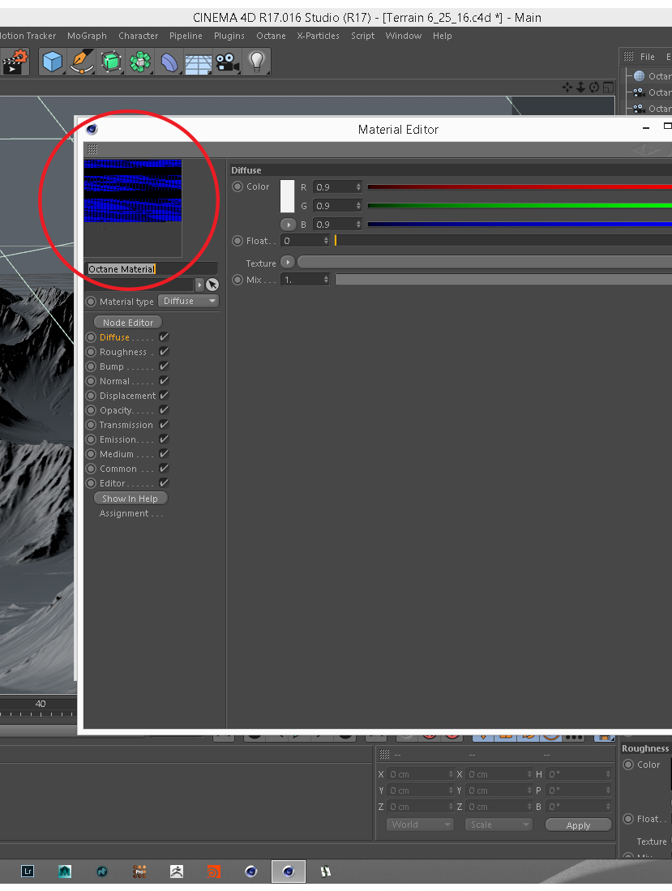The height and width of the screenshot is (891, 672).
Task: Click the Cinema 4D logo in Material Editor title
Action: (x=92, y=129)
